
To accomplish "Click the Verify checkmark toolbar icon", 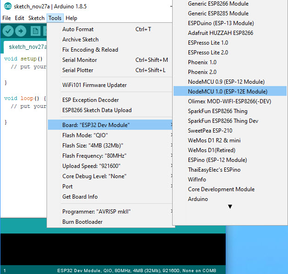I will tap(8, 31).
